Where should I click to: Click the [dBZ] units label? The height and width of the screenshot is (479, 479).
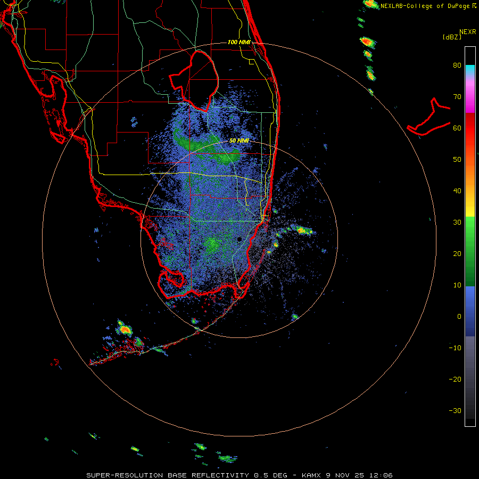[452, 37]
